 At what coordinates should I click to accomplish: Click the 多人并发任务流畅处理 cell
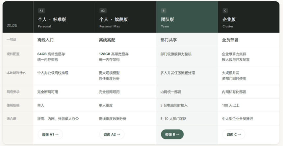(x=178, y=73)
